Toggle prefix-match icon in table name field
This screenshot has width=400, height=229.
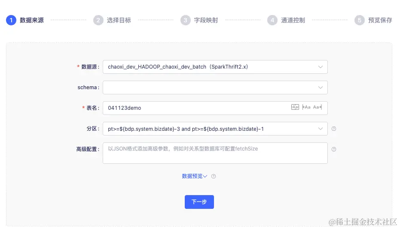[306, 107]
